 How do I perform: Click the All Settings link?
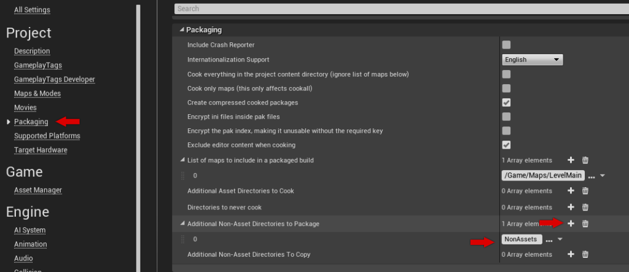click(x=32, y=10)
